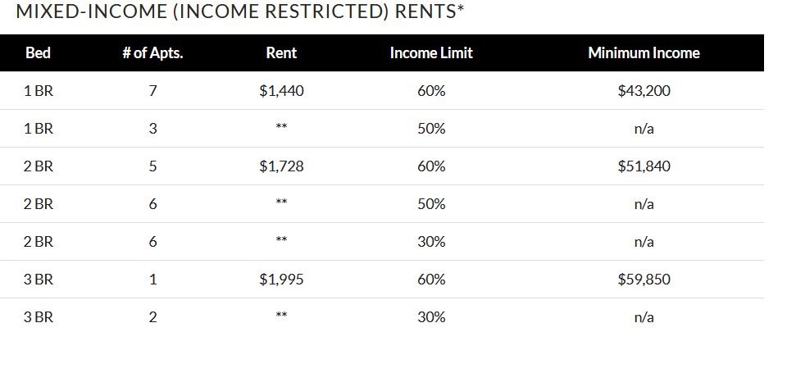Click the $43,200 minimum income value
The width and height of the screenshot is (787, 373).
tap(644, 91)
